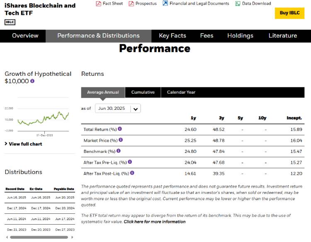Click the Jun 11, 2024 ex-date cell
The width and height of the screenshot is (311, 242).
coord(41,219)
